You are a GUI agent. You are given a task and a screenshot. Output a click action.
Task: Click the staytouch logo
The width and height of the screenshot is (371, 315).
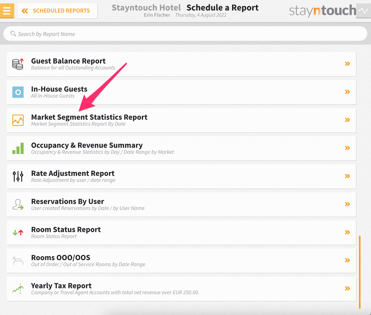tap(322, 10)
